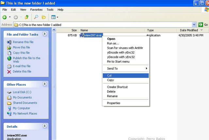Collapse the Details panel

[x=45, y=126]
